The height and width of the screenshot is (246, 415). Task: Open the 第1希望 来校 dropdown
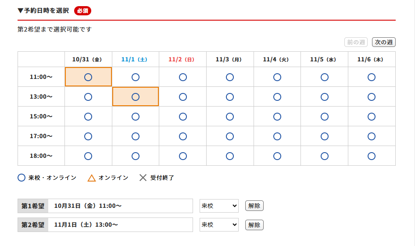219,206
